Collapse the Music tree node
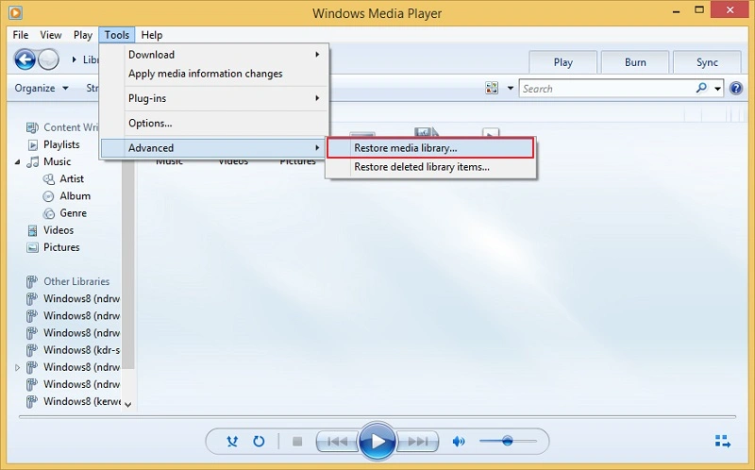755x470 pixels. click(17, 162)
